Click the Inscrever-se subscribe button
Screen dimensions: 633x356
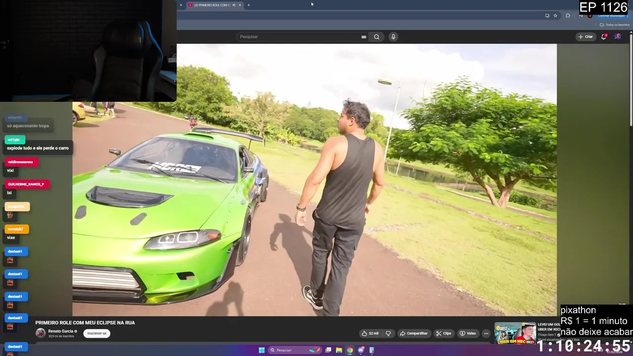click(97, 333)
